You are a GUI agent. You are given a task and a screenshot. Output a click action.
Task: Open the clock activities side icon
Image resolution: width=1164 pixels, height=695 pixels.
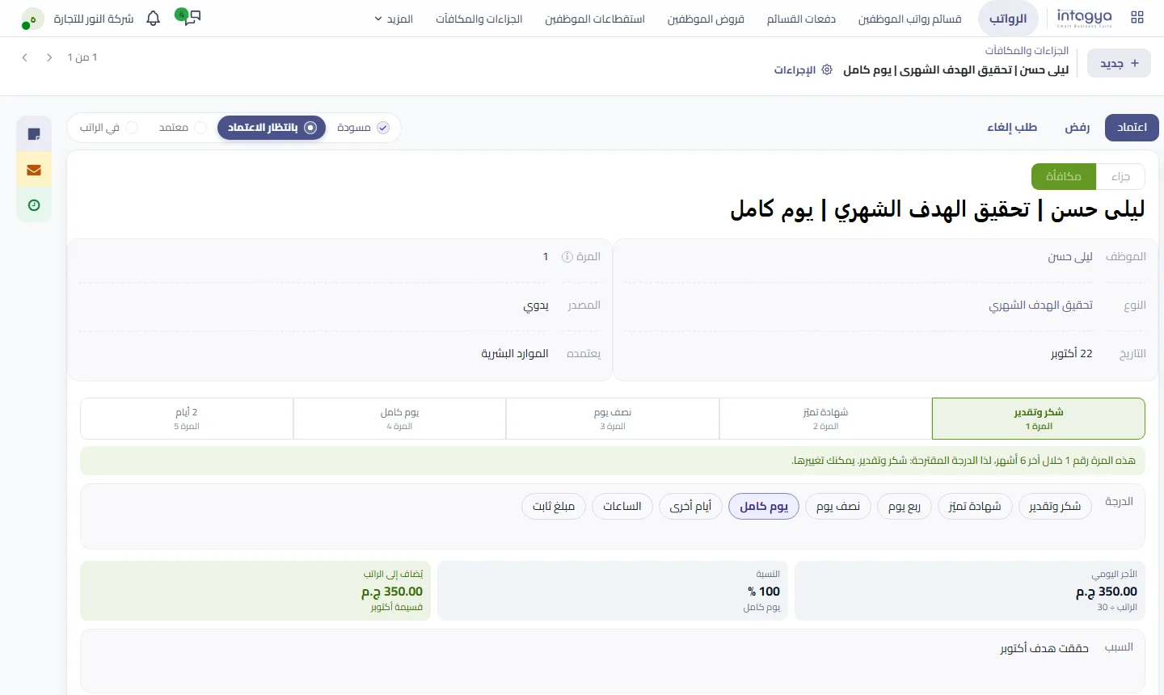[x=34, y=205]
